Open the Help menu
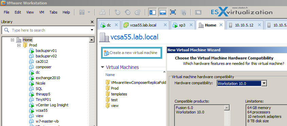 66,12
